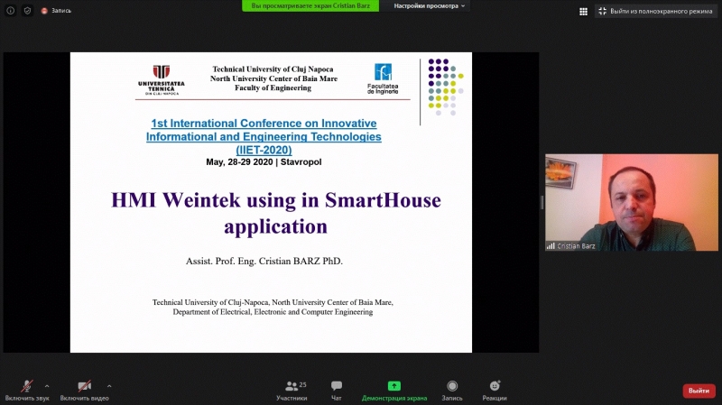The image size is (722, 405).
Task: Click the 'Запись' recording label at top left
Action: click(x=61, y=11)
